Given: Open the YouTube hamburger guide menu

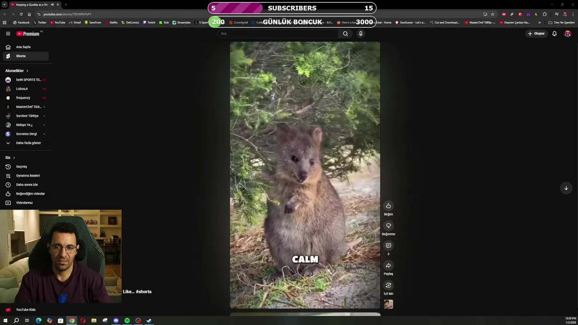Looking at the screenshot, I should tap(8, 33).
